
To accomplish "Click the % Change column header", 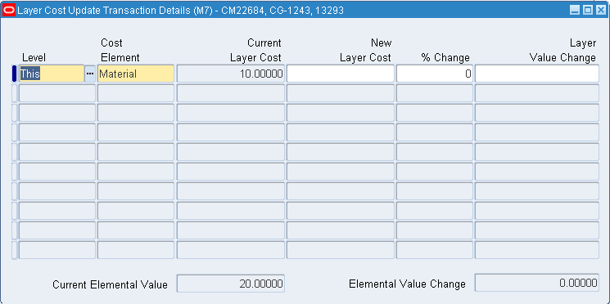I will click(445, 58).
